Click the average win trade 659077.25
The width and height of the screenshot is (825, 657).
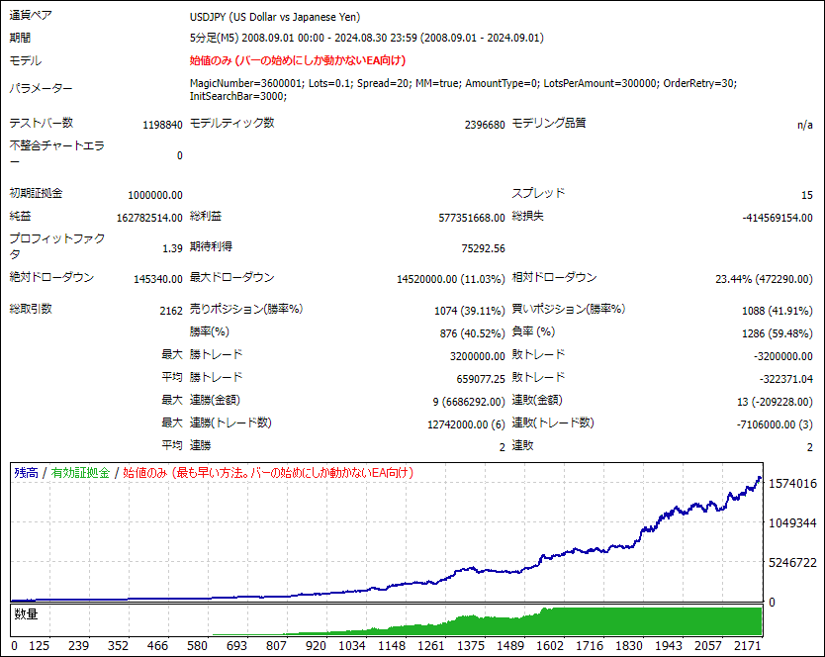(481, 379)
